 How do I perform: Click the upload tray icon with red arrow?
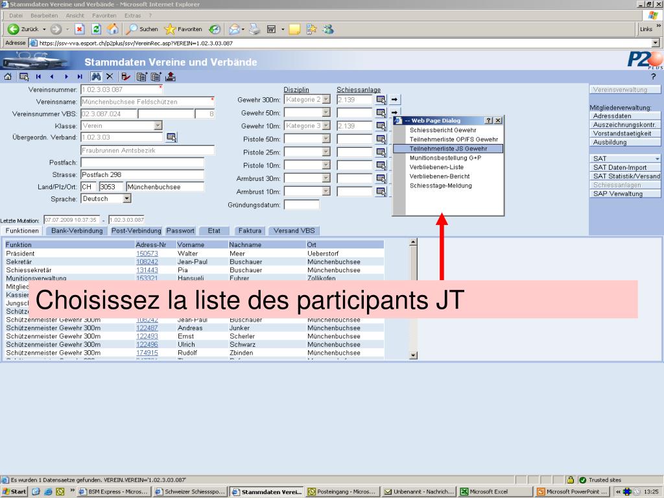[x=171, y=77]
